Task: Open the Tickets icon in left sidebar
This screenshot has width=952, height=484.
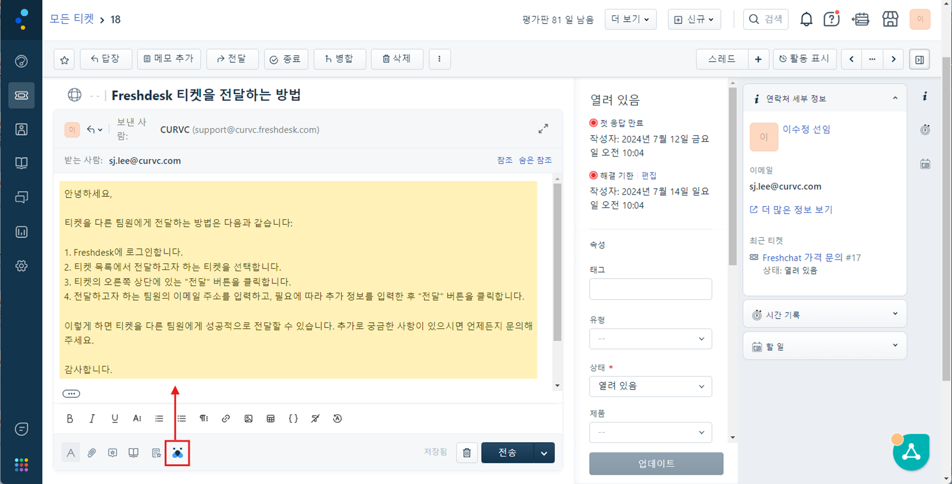Action: click(21, 95)
